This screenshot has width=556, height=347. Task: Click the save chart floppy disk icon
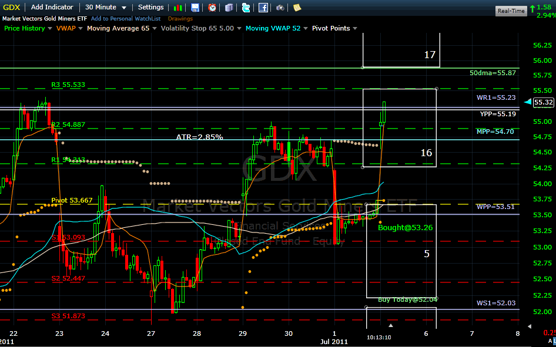pos(195,8)
